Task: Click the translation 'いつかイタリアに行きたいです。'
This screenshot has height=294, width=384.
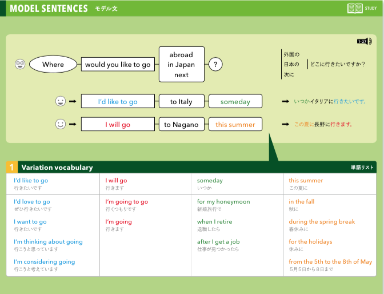Action: (330, 101)
